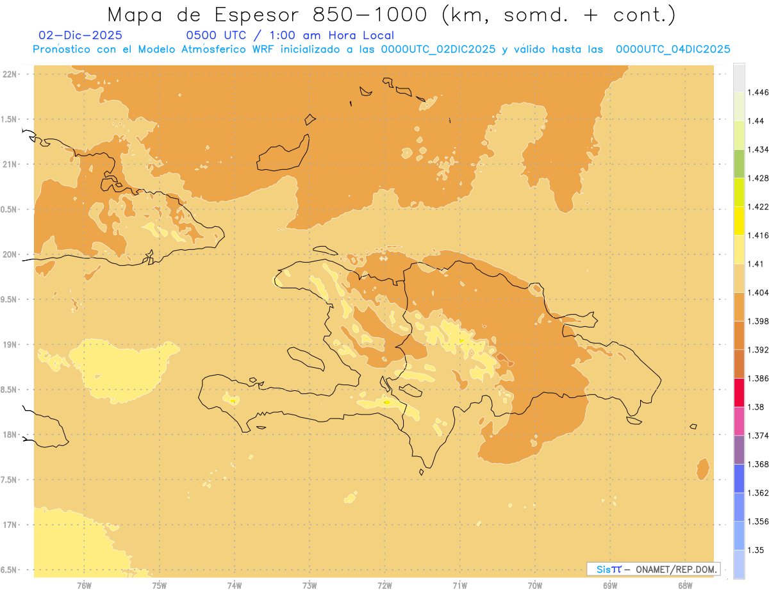Click the colorbar value "1.38"
This screenshot has width=769, height=594.
(755, 407)
